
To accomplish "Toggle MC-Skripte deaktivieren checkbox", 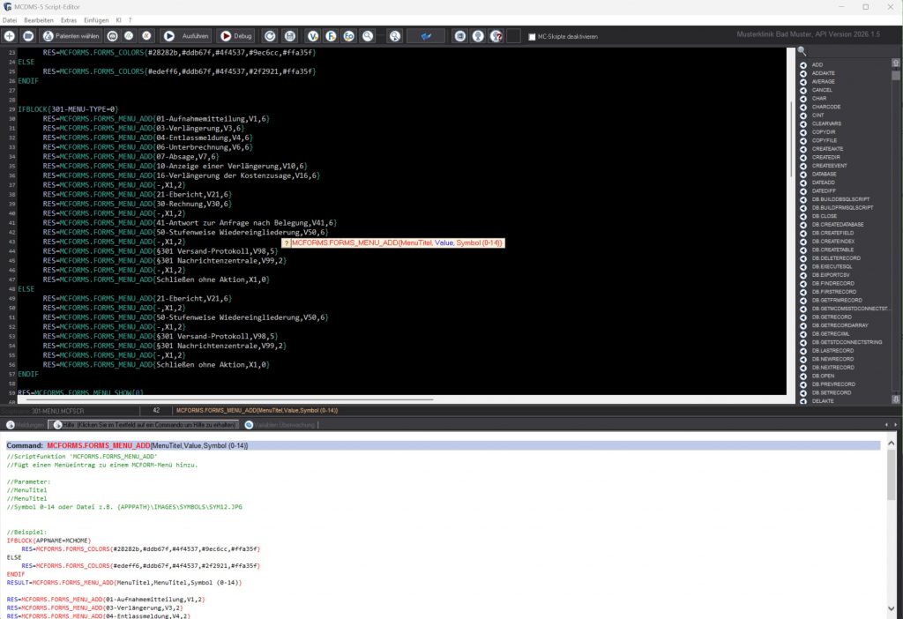I will click(531, 37).
